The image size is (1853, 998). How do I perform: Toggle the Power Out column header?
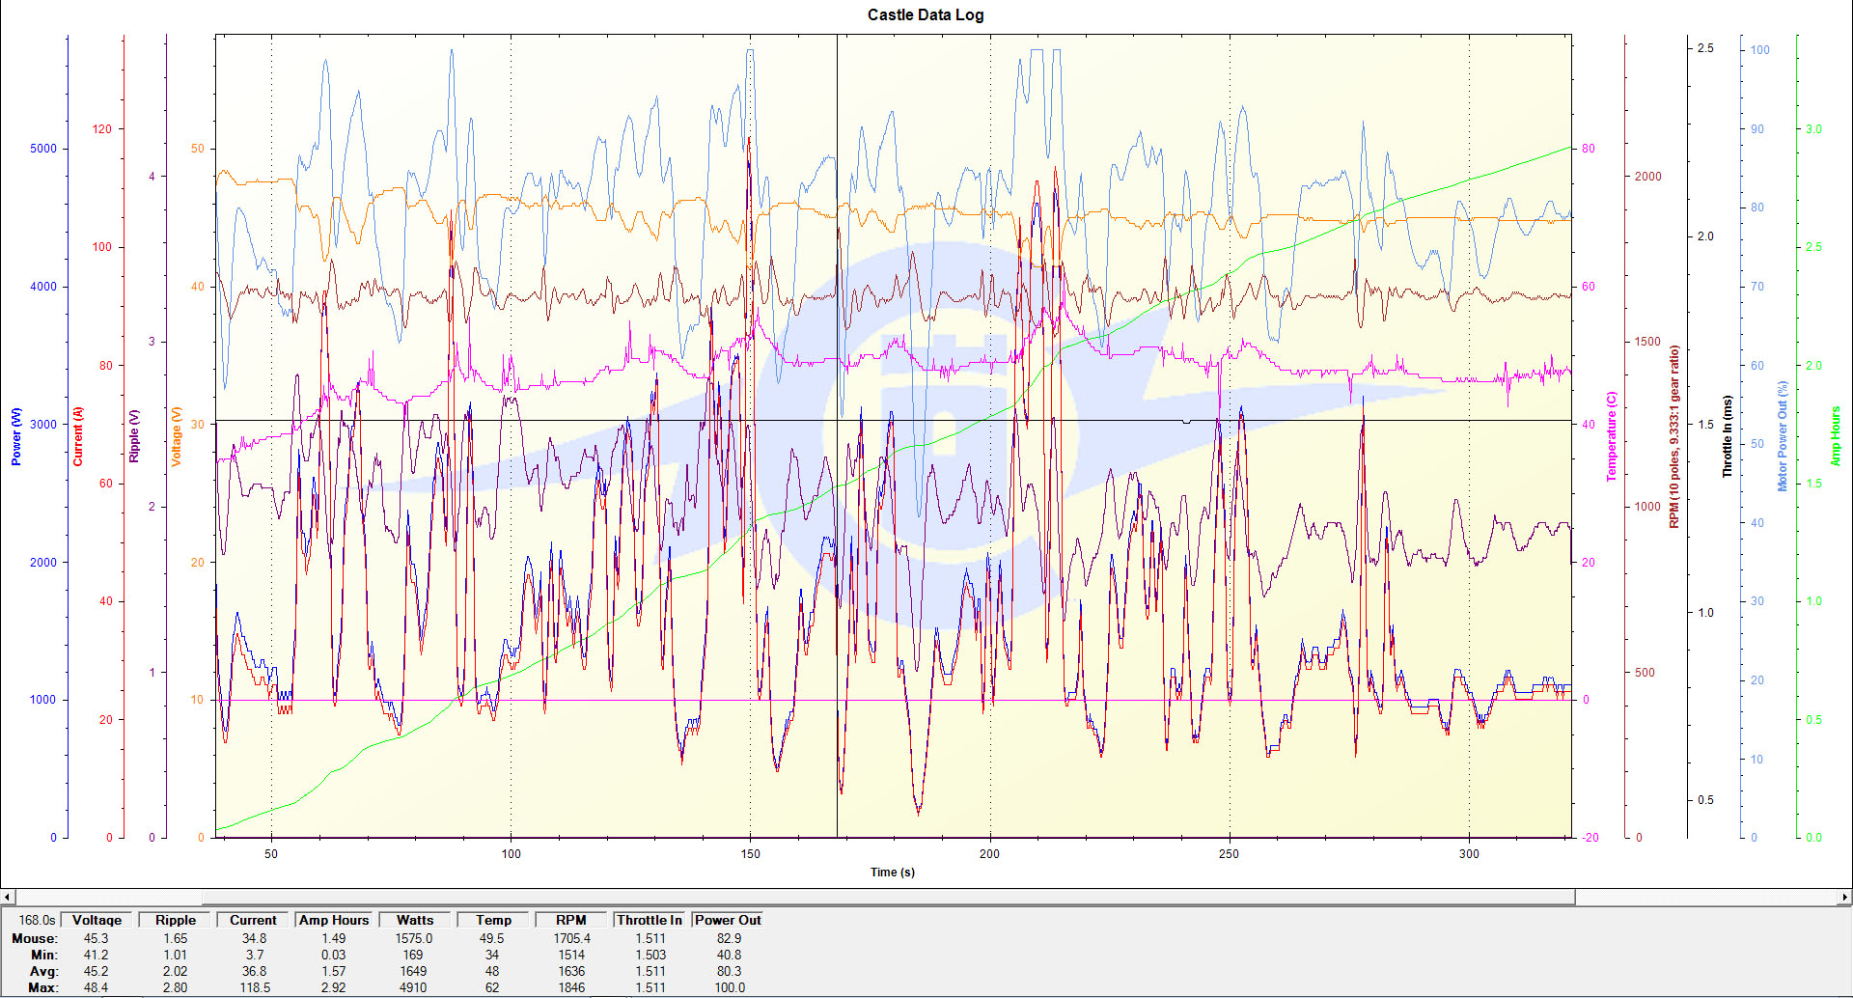pyautogui.click(x=728, y=920)
